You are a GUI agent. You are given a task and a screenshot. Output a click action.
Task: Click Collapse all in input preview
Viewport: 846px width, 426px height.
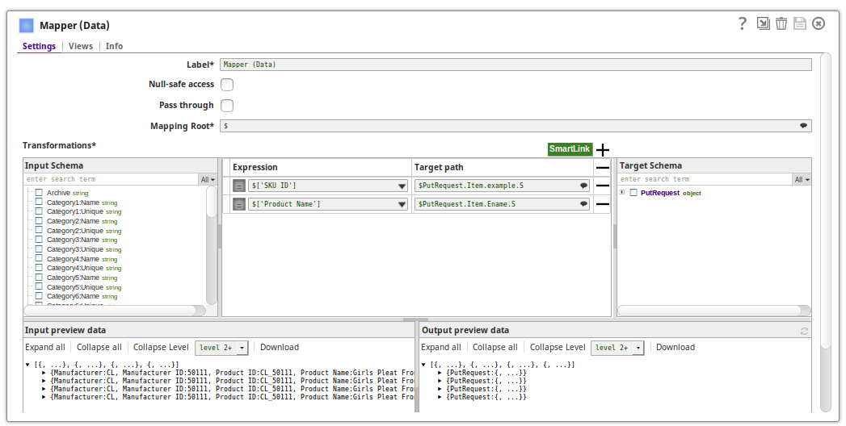coord(99,348)
